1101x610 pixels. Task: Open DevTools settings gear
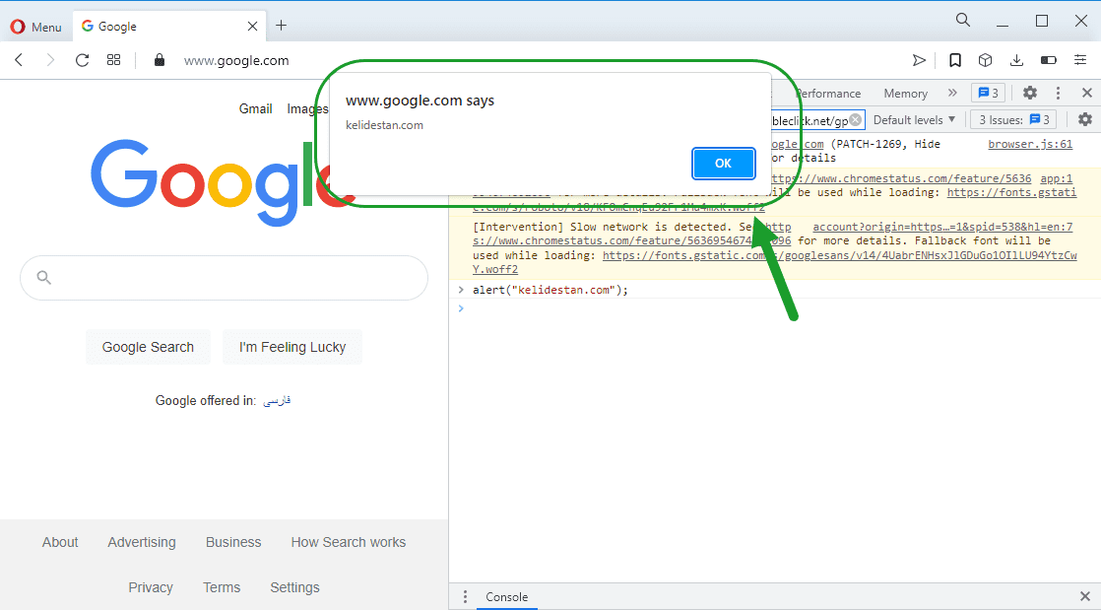[1029, 93]
